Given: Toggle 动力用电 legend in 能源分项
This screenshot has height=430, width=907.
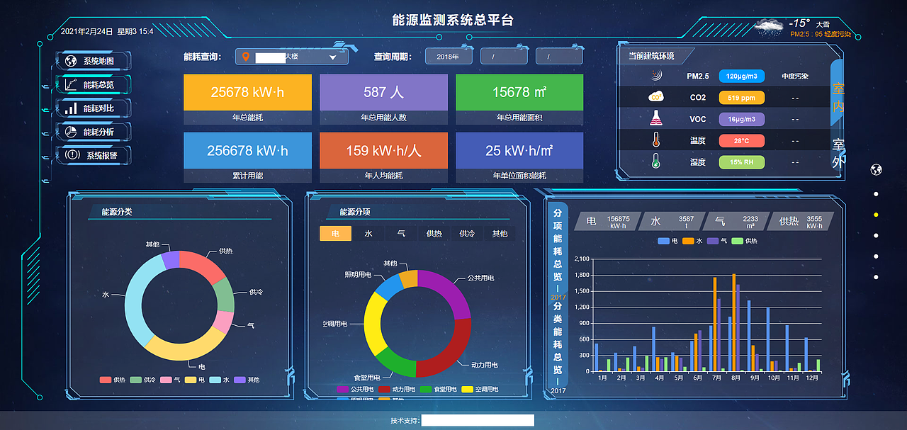Looking at the screenshot, I should 398,389.
